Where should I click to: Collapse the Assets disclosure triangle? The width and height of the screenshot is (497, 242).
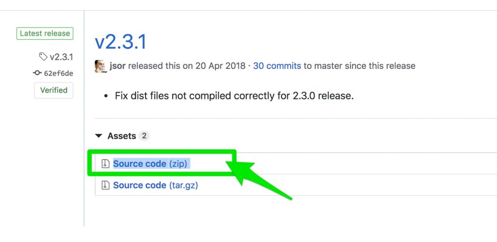click(99, 136)
